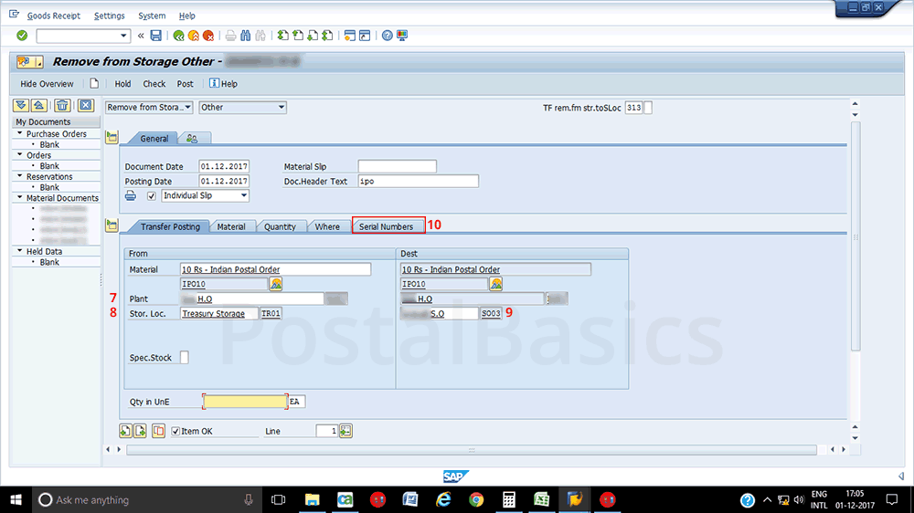
Task: Open the Other reference document dropdown
Action: (x=281, y=108)
